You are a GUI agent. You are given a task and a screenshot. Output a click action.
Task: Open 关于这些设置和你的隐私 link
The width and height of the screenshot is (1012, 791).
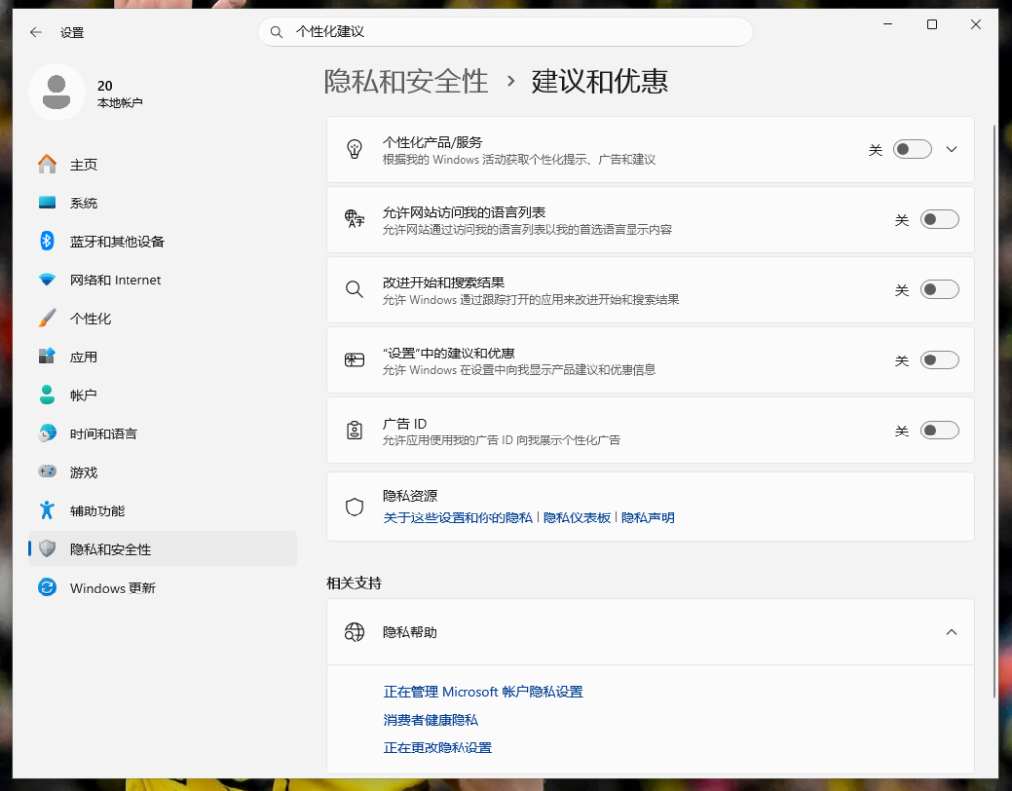coord(458,517)
